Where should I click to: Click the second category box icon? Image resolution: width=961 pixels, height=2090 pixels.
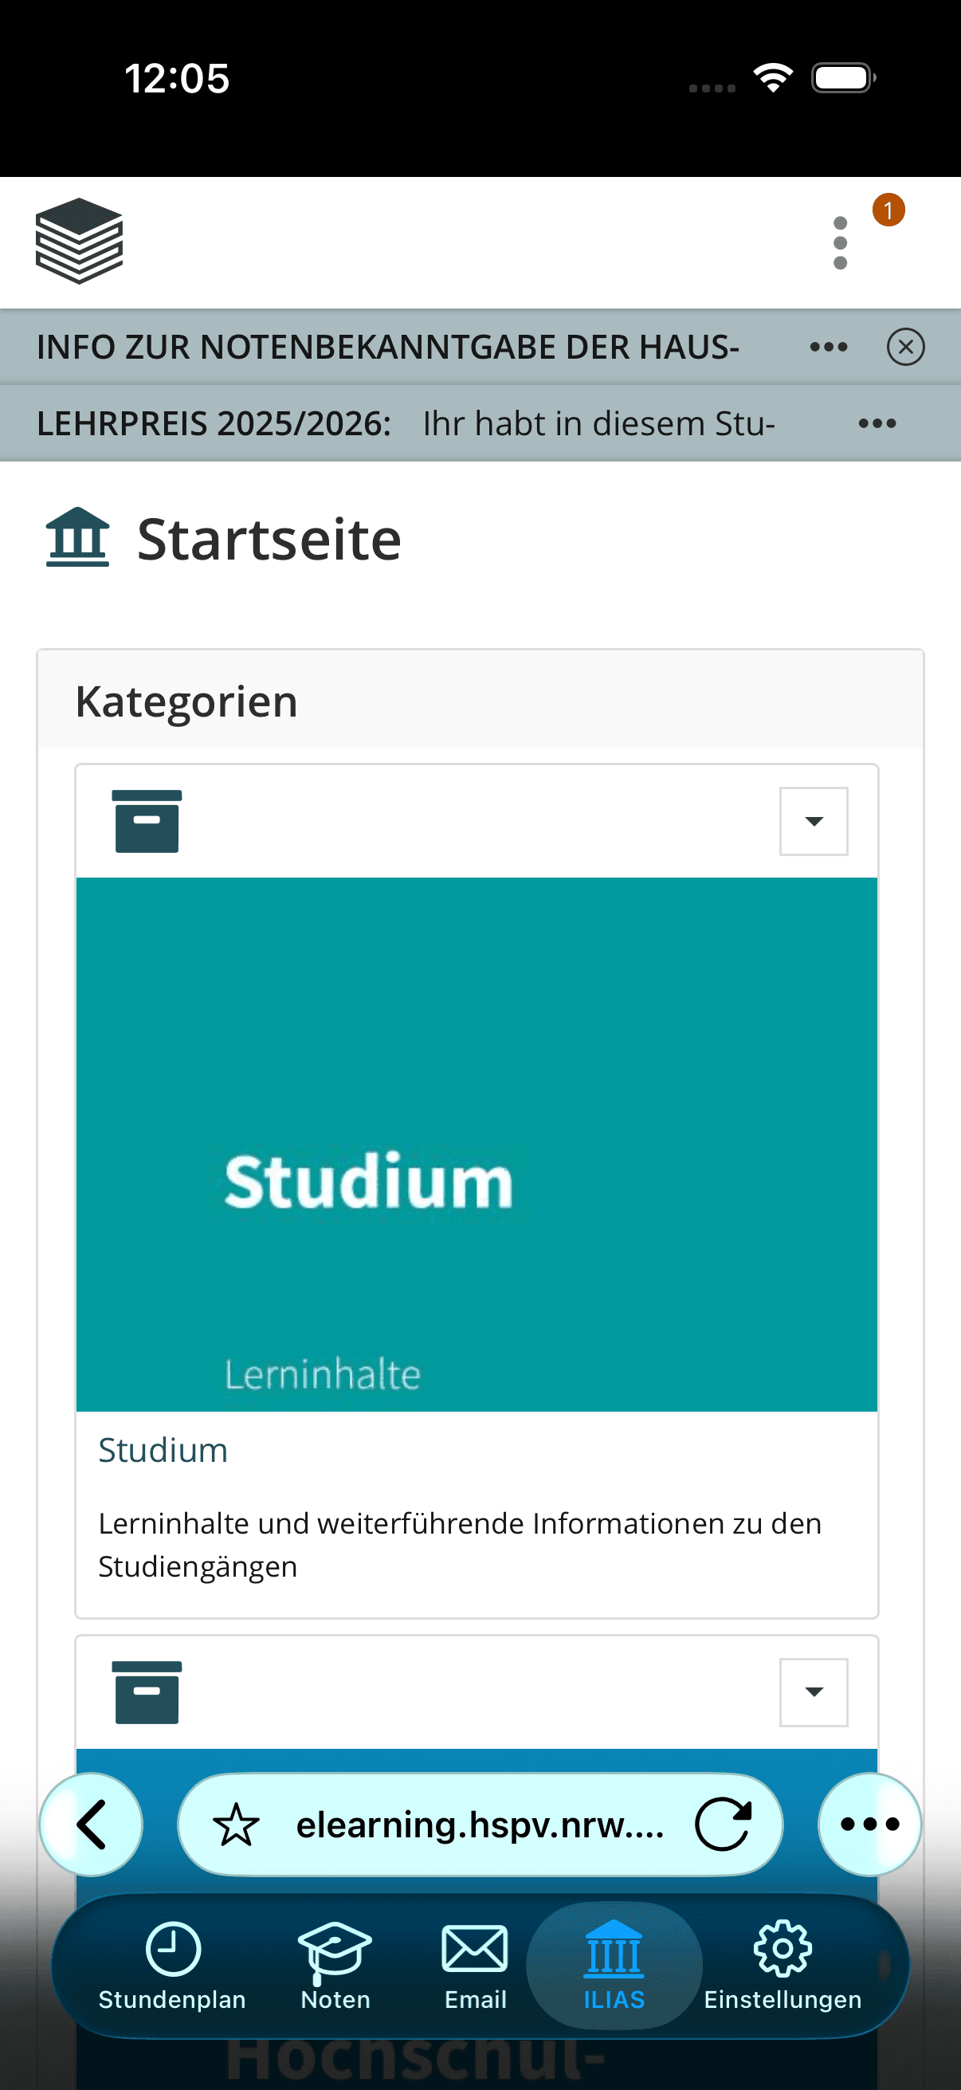coord(147,1691)
